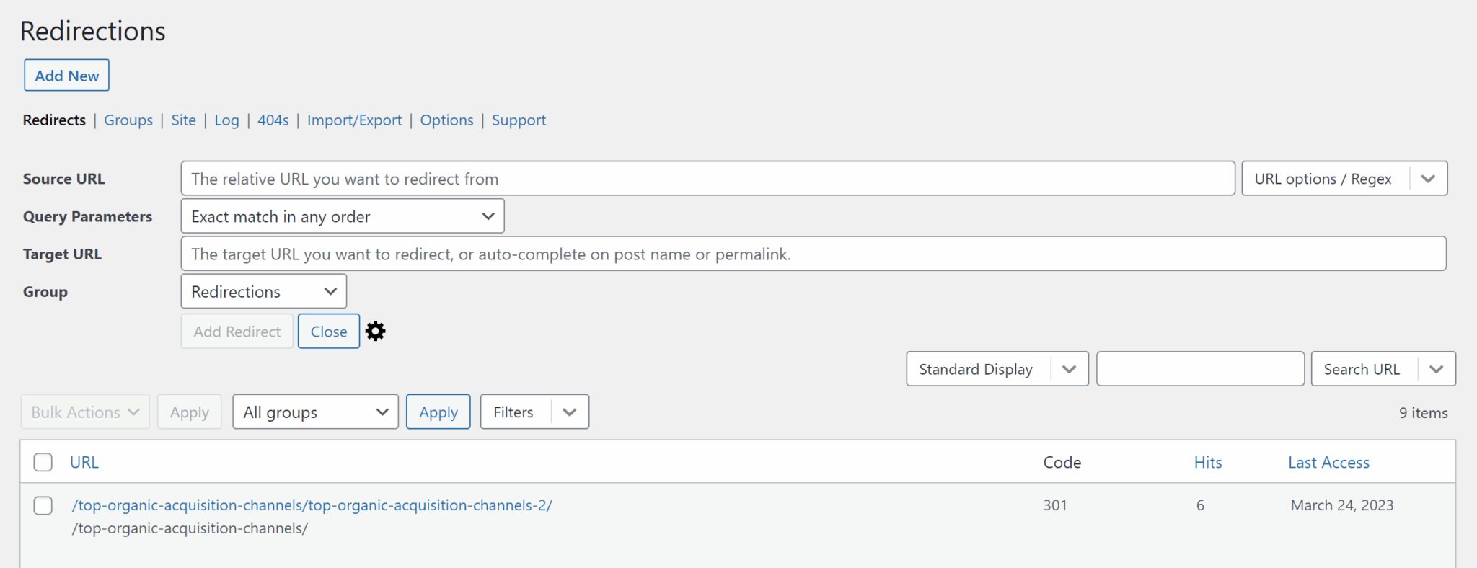Check the top-organic-acquisition-channels-2 redirect row
Viewport: 1477px width, 568px height.
43,505
